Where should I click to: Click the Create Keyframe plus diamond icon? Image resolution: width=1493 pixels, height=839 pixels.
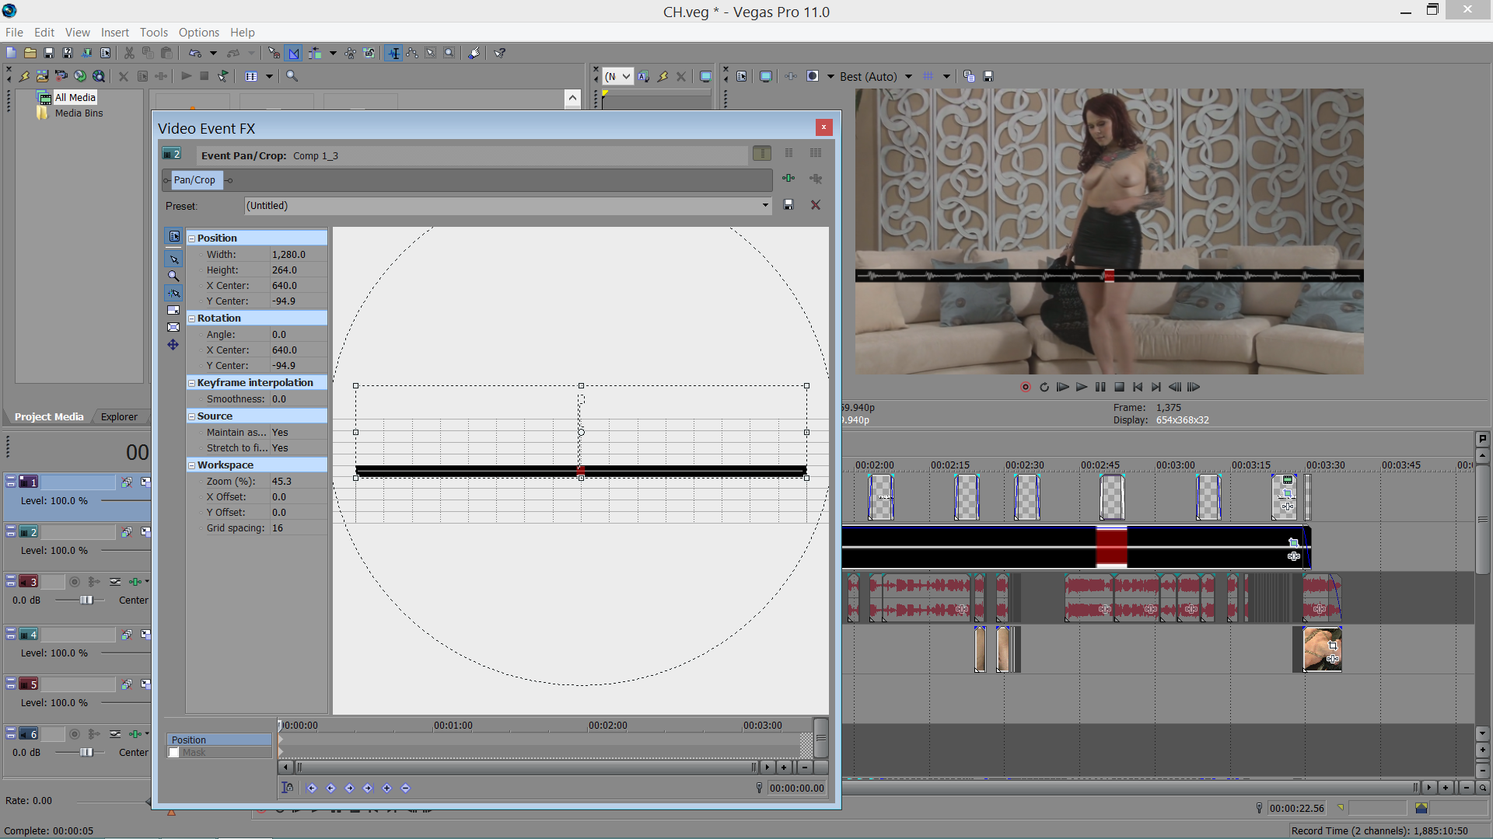click(386, 788)
